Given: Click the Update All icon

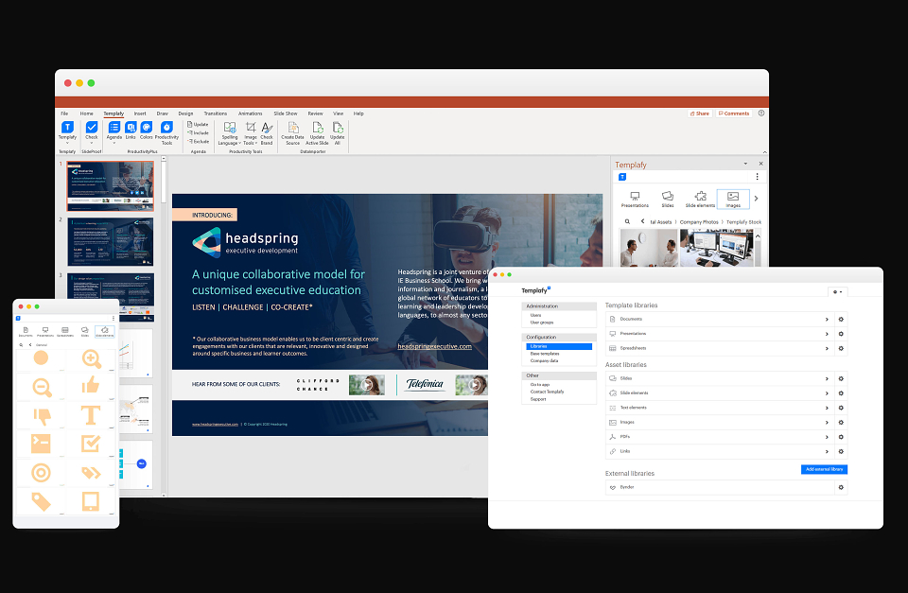Looking at the screenshot, I should tap(338, 133).
